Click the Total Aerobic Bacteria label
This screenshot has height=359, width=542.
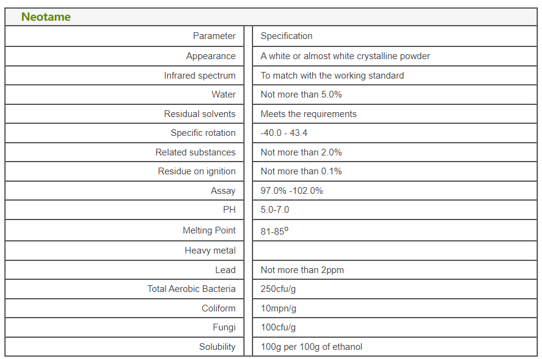(x=191, y=289)
